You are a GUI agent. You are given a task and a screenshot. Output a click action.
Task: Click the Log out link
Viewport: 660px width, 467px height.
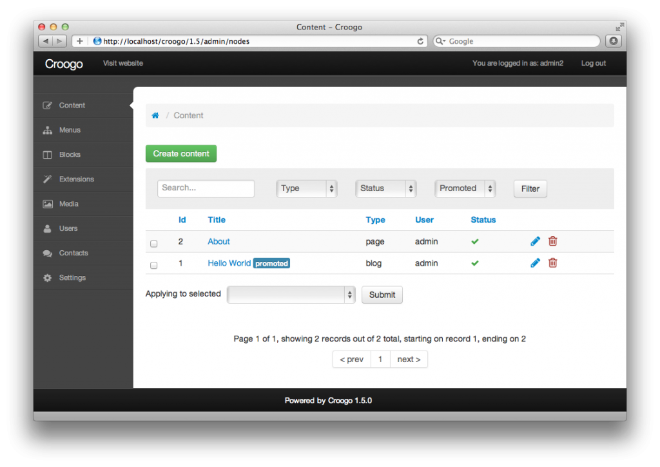(x=594, y=63)
